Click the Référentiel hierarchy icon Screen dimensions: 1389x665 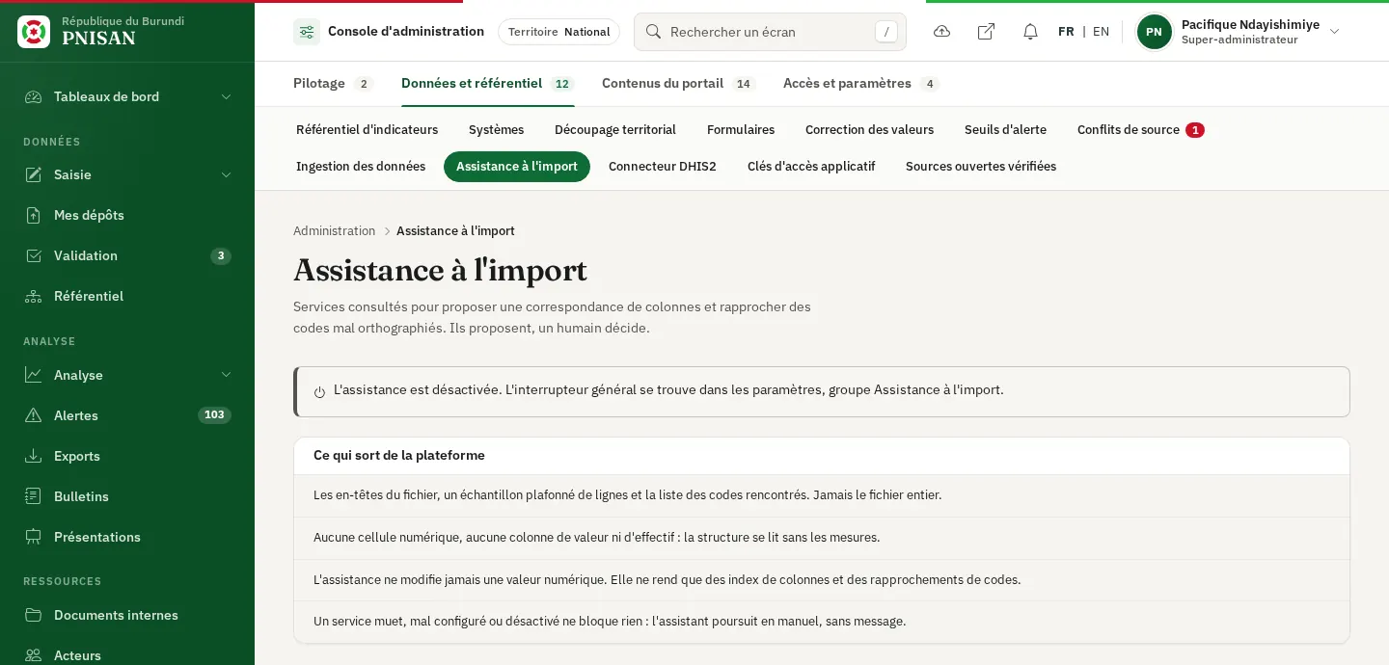pyautogui.click(x=34, y=296)
